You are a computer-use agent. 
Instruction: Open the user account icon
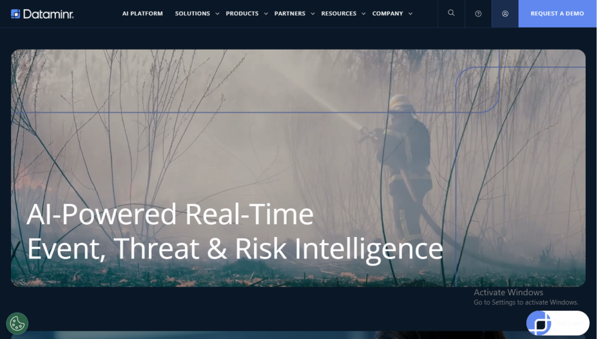pyautogui.click(x=505, y=13)
